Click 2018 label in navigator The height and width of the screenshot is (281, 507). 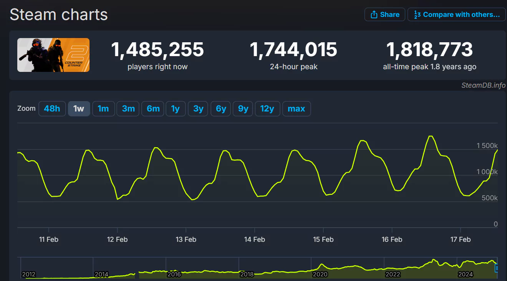[247, 274]
